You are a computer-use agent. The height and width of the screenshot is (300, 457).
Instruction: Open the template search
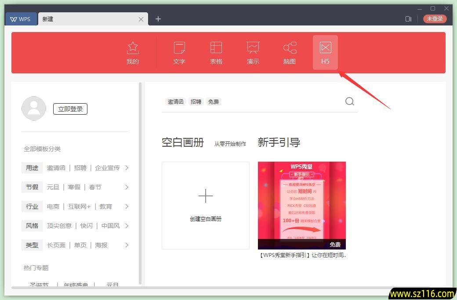[x=349, y=101]
